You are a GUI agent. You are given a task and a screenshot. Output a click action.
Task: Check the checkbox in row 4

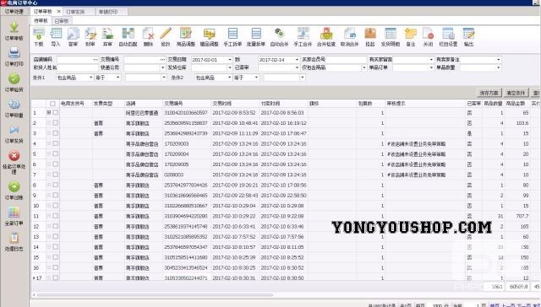pyautogui.click(x=56, y=143)
